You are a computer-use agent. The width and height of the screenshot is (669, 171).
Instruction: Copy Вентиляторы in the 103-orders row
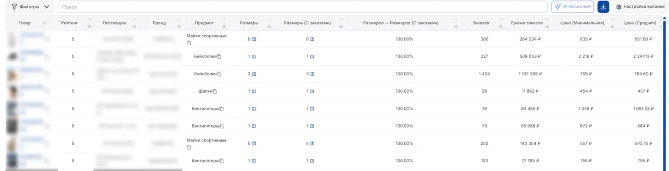222,161
